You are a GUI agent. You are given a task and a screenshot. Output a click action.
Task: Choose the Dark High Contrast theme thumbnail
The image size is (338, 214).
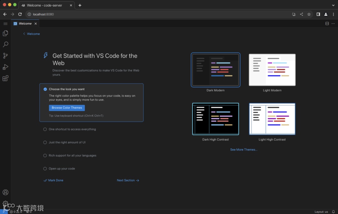[216, 119]
